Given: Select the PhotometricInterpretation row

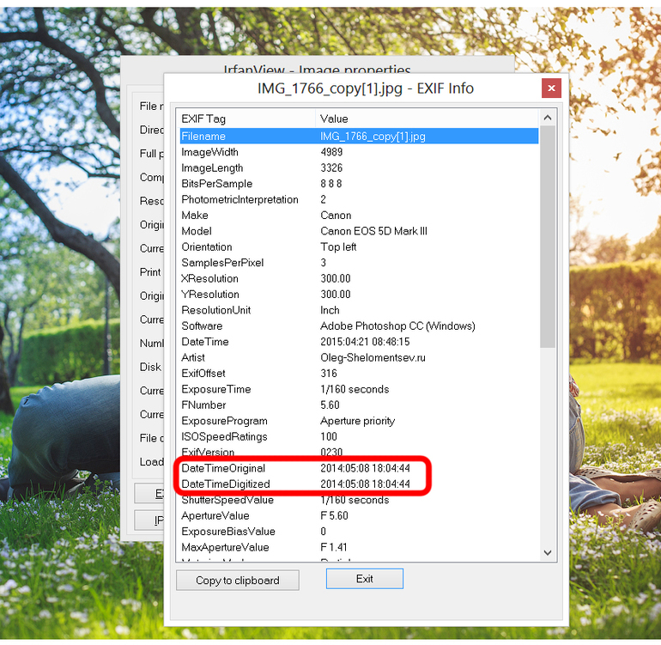Looking at the screenshot, I should [x=359, y=199].
